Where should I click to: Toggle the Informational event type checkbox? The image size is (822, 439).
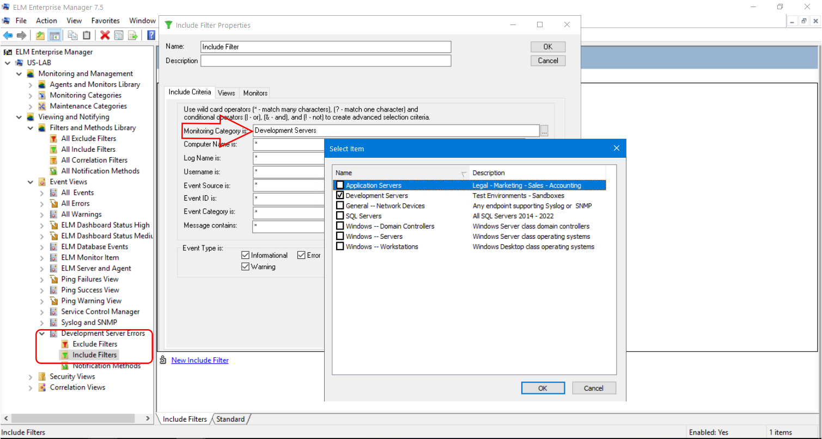(246, 255)
